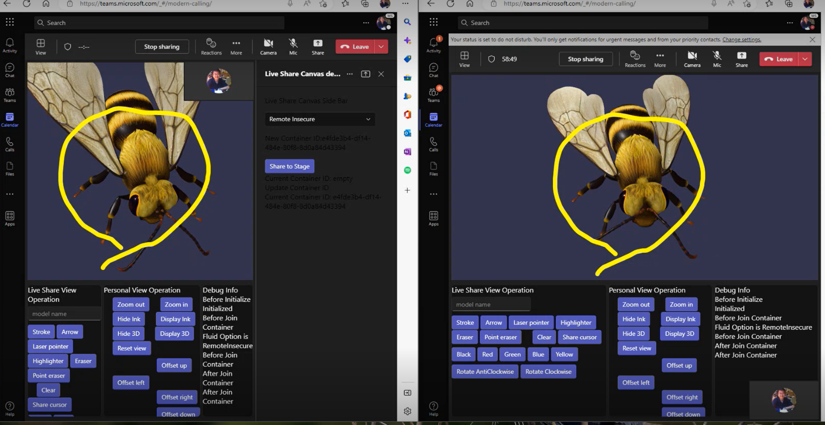
Task: Switch to Calendar in the right Teams rail
Action: coord(434,119)
